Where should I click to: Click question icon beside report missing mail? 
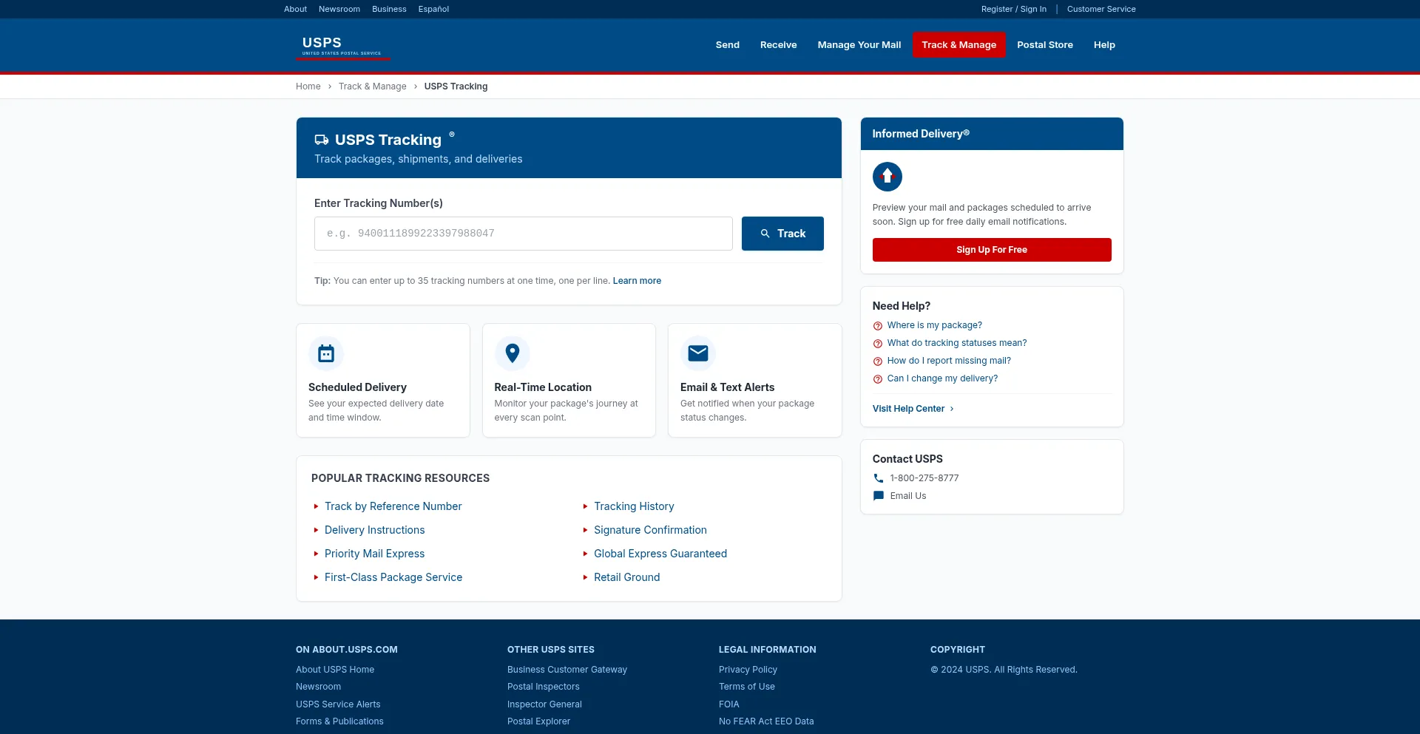[878, 361]
